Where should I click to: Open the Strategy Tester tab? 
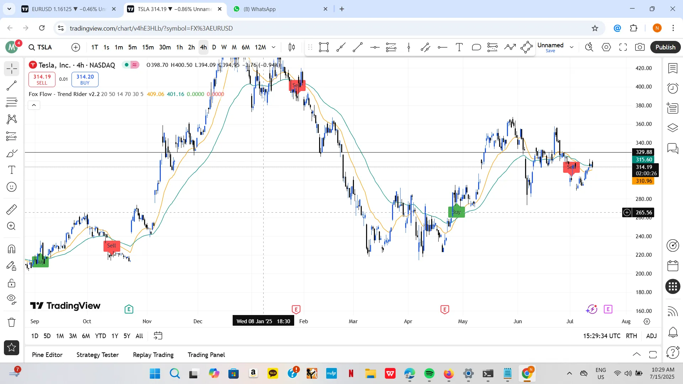click(x=97, y=355)
